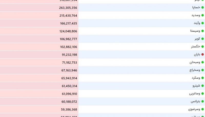Viewport: 205px width, 117px height.
Task: Click the status dot beside وسبحان
Action: [x=202, y=62]
